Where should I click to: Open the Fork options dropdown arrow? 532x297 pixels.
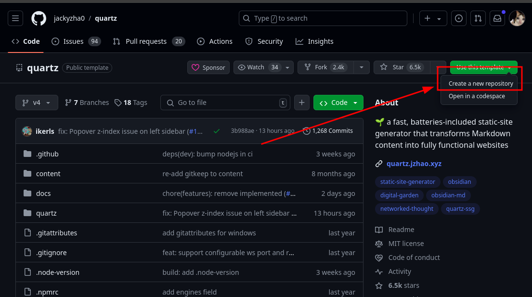coord(361,67)
